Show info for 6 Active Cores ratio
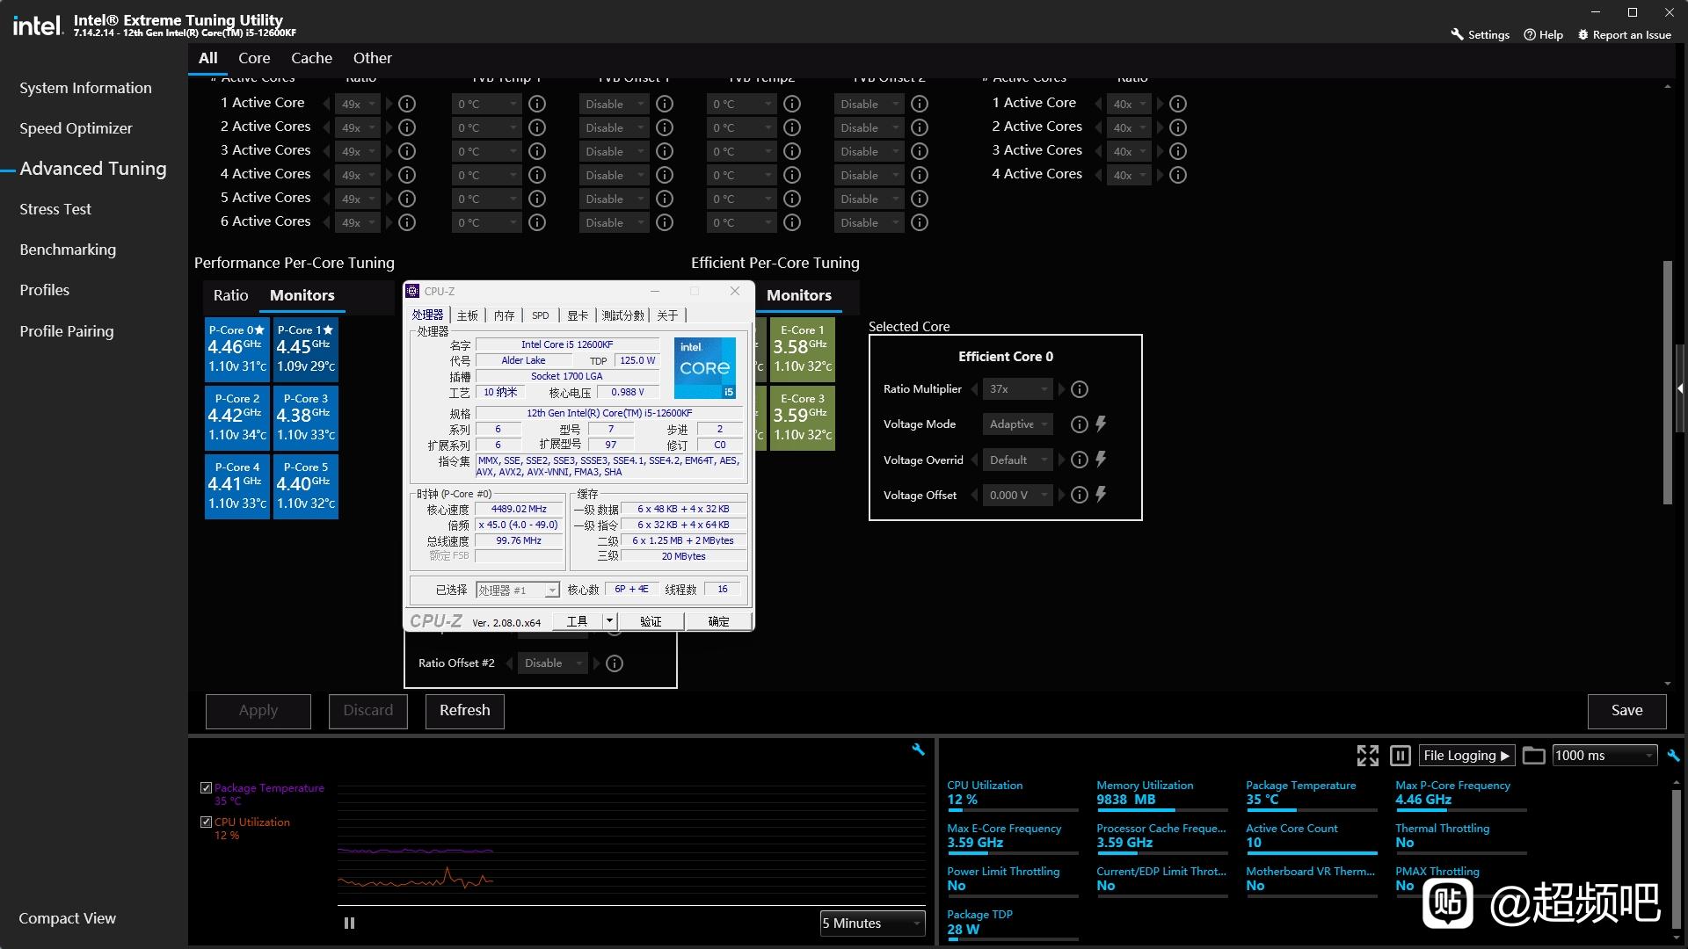 407,222
